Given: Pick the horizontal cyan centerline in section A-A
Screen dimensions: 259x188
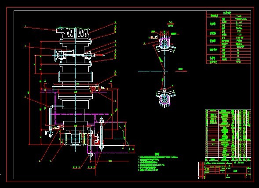Looking at the screenshot, I should (x=153, y=71).
